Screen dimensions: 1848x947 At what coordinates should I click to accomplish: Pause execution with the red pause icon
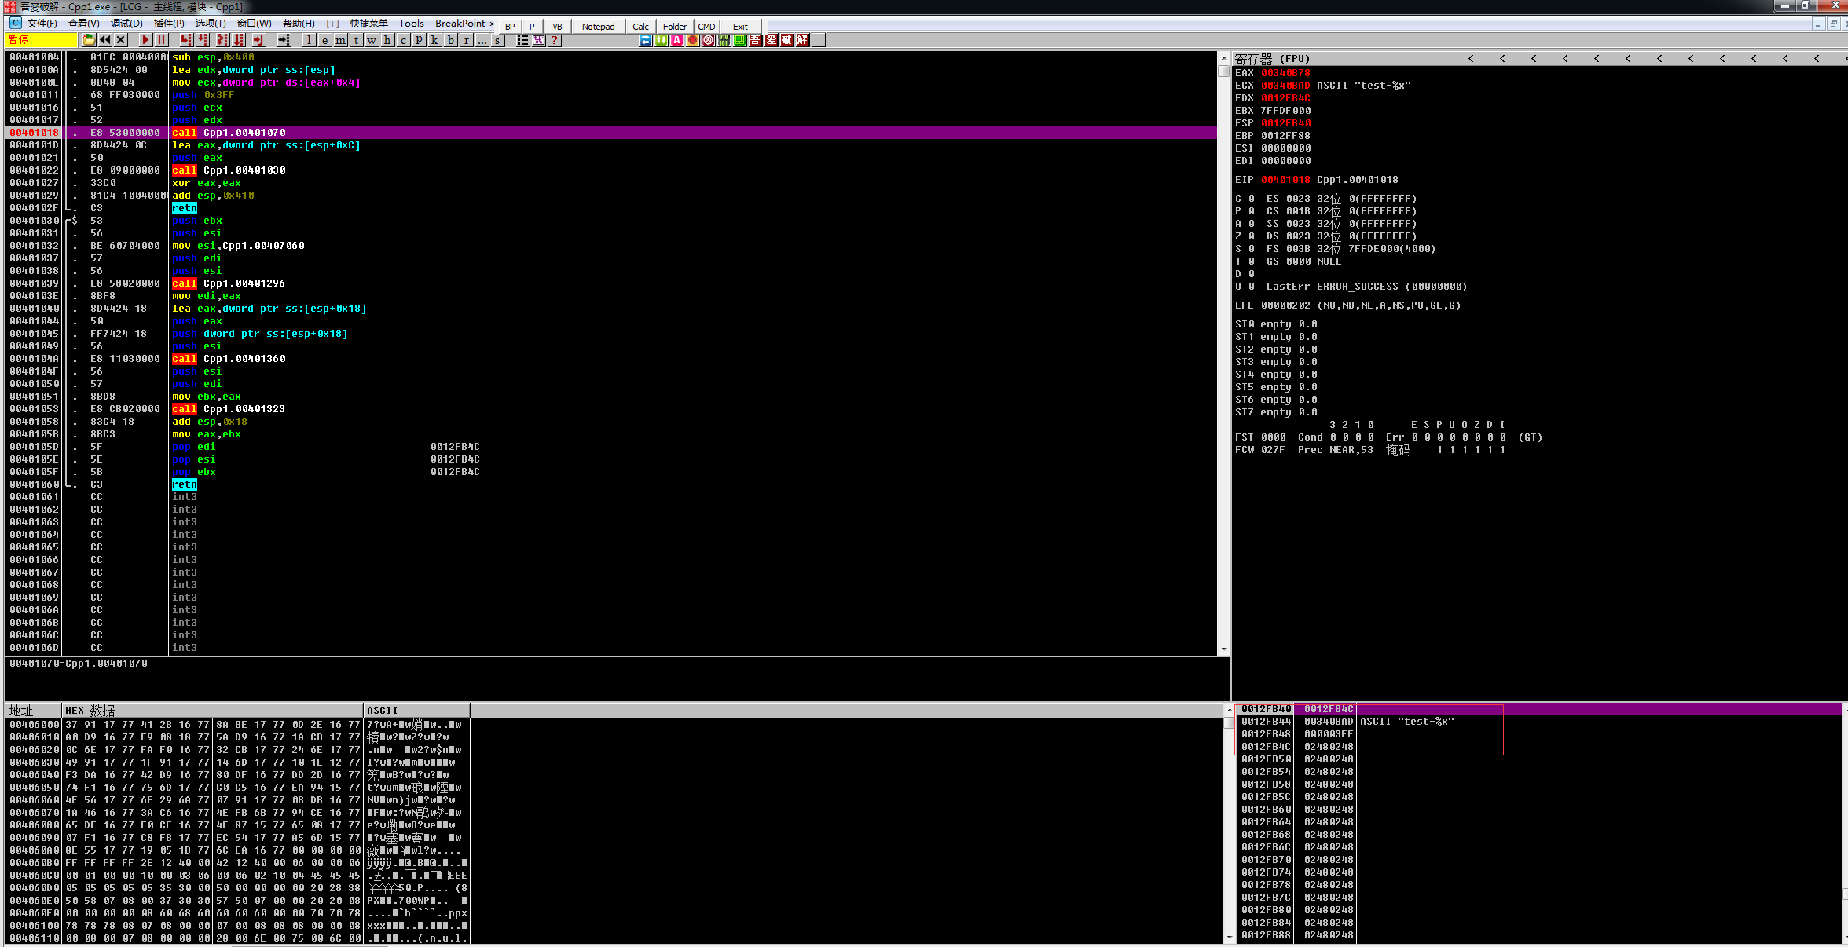tap(162, 40)
